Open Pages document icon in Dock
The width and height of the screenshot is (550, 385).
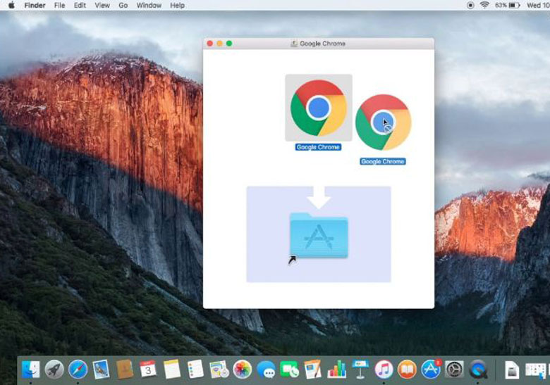(313, 370)
